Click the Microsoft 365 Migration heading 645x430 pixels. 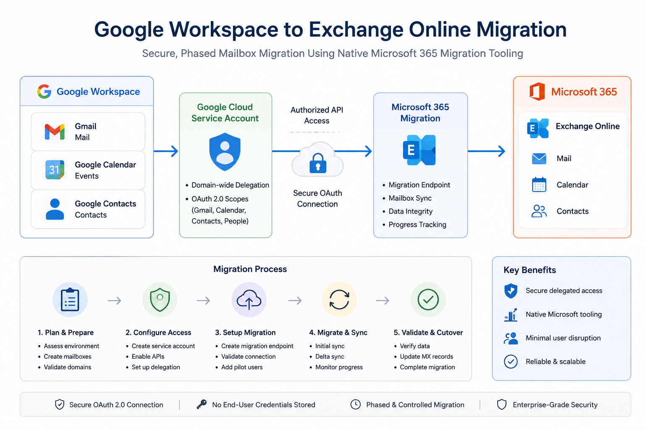420,113
